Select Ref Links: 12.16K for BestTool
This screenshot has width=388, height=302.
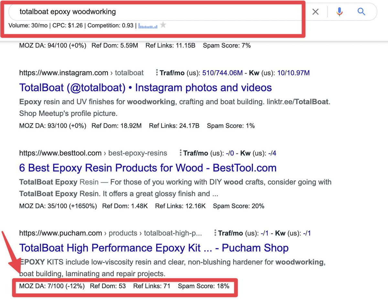[x=180, y=206]
